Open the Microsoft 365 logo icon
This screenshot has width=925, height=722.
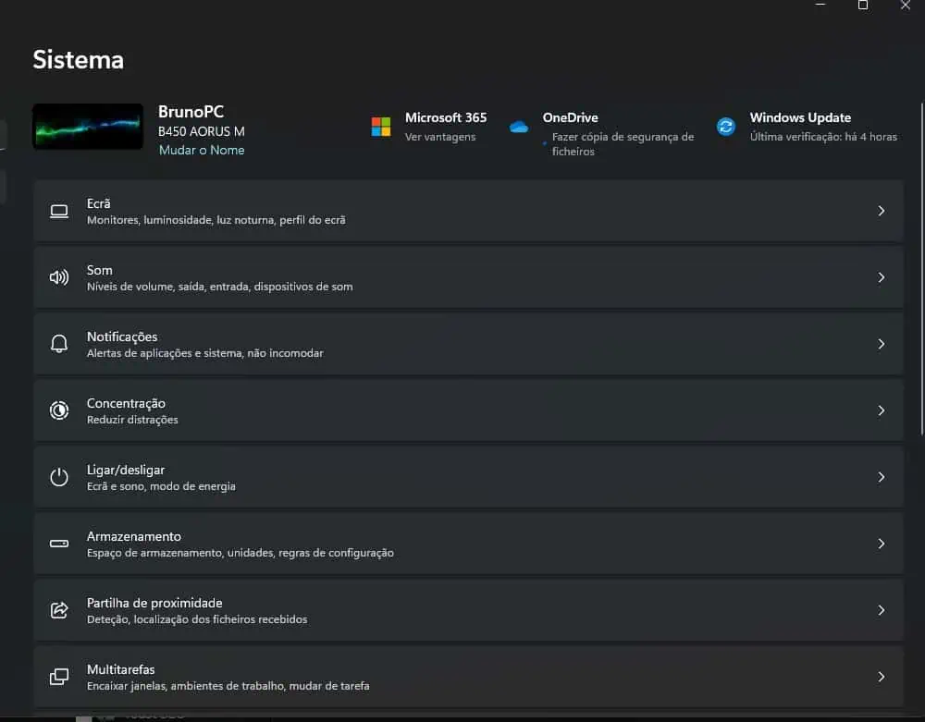pyautogui.click(x=381, y=127)
